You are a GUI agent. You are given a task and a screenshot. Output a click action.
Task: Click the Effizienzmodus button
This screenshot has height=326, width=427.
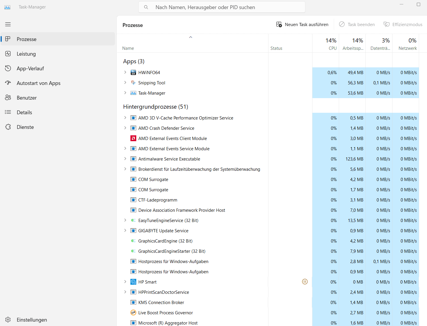403,25
